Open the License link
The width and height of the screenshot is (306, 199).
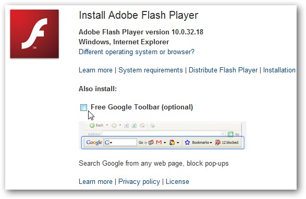(177, 182)
